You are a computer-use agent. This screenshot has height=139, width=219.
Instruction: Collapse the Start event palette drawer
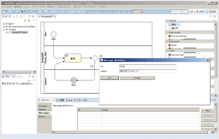[x=213, y=32]
